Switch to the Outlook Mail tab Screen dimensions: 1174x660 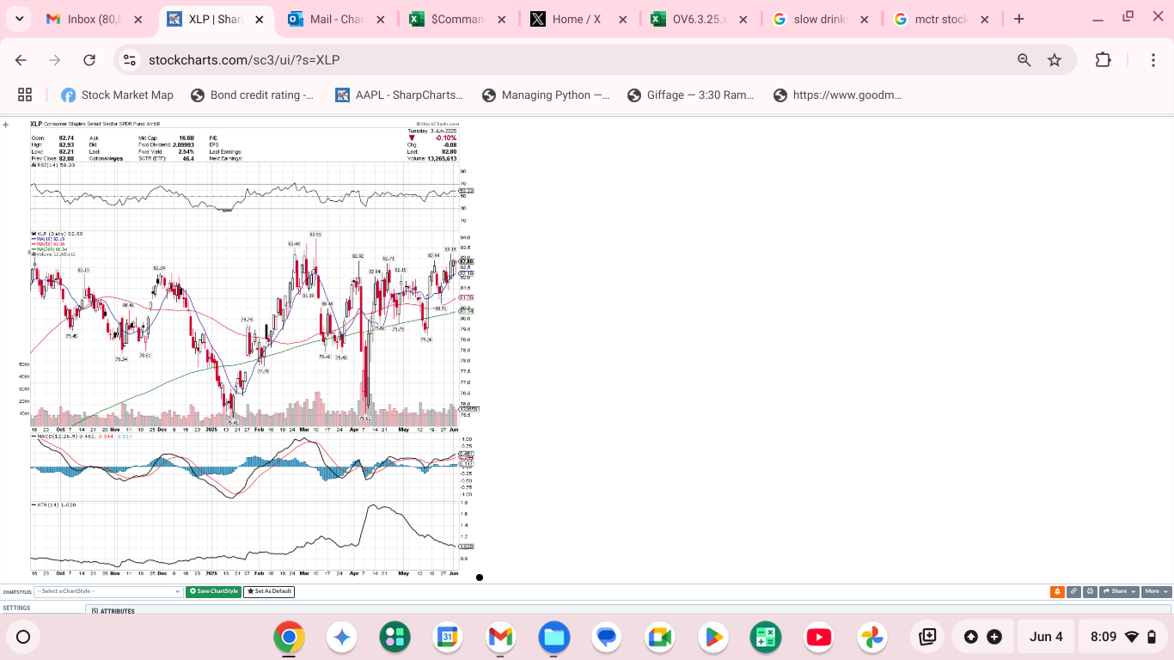click(335, 19)
